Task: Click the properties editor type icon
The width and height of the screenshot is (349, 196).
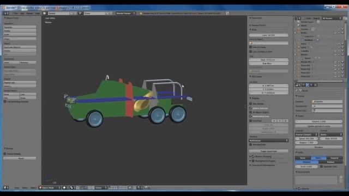Action: click(x=298, y=85)
